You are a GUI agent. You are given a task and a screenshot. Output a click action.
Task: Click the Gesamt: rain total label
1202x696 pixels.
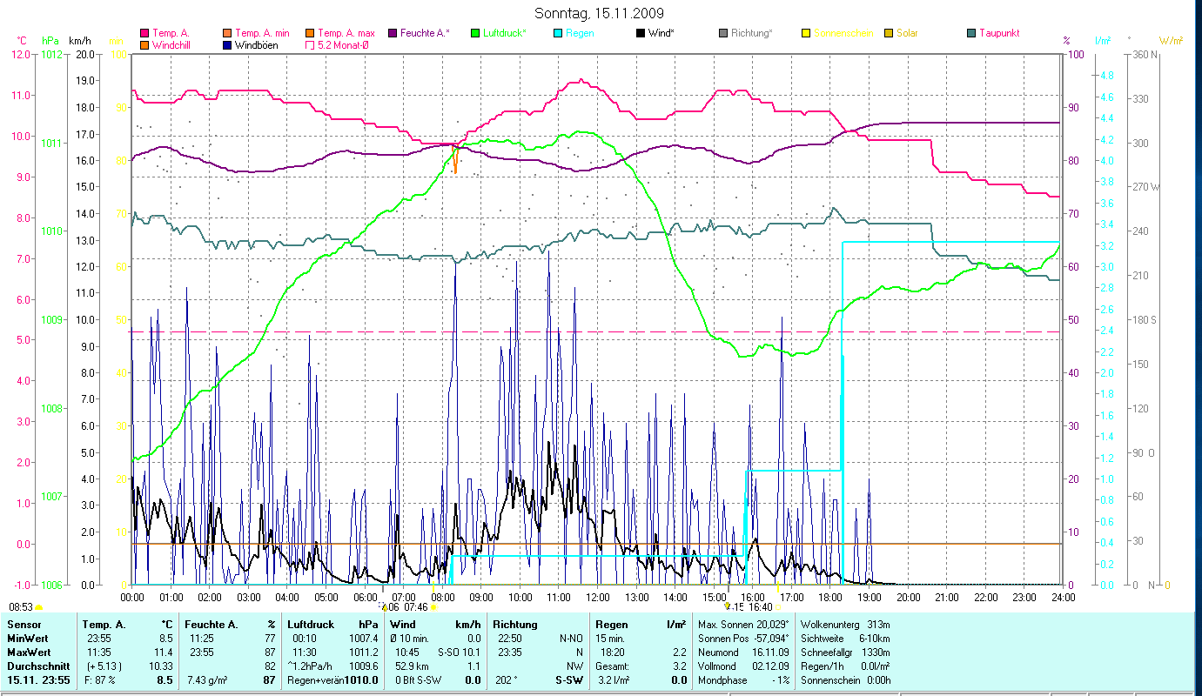612,666
